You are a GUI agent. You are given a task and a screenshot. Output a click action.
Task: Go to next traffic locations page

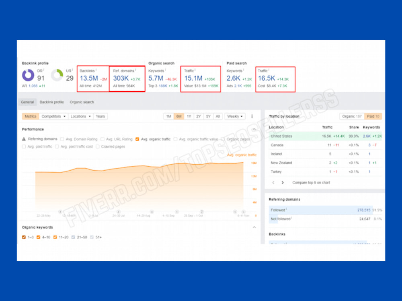coord(283,183)
